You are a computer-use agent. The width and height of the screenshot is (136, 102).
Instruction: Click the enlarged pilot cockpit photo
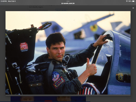tap(68, 53)
